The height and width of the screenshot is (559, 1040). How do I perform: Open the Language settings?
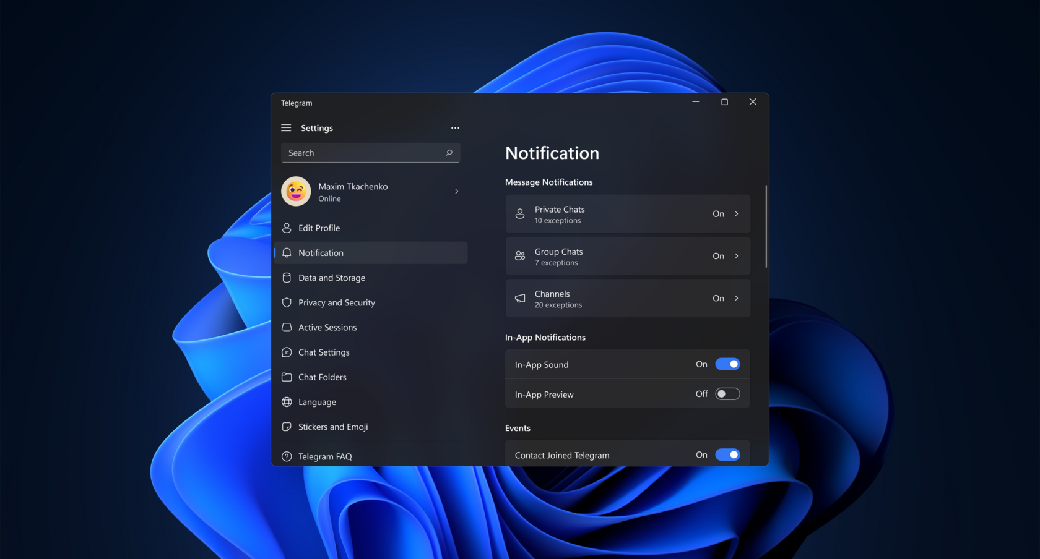pos(370,402)
